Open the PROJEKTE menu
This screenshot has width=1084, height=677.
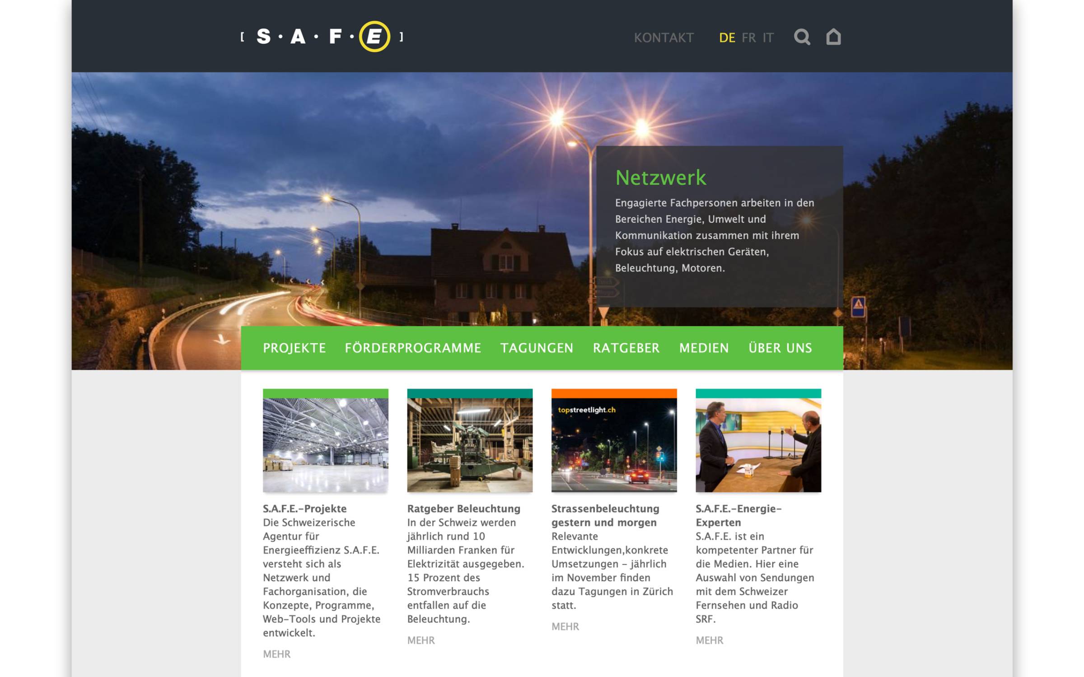click(x=294, y=348)
